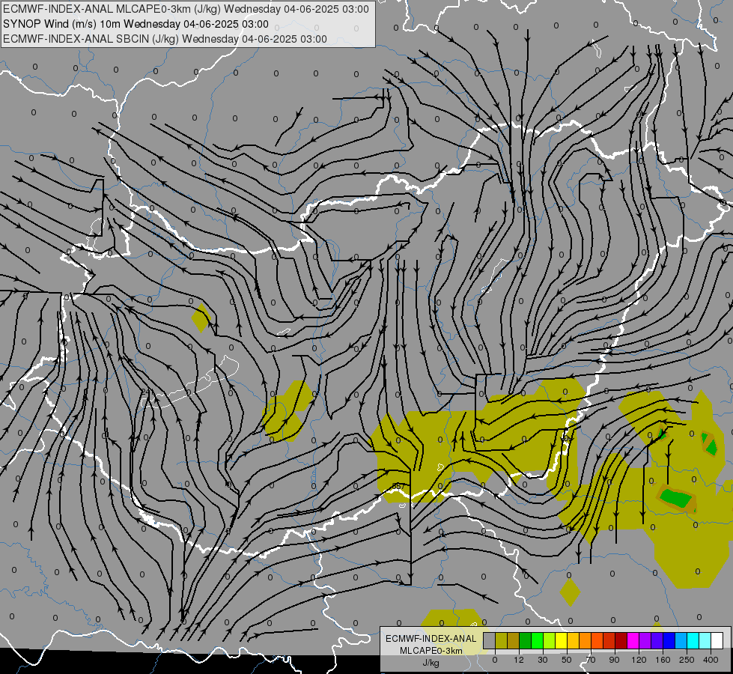Click the legend's 90 tick label

(614, 660)
